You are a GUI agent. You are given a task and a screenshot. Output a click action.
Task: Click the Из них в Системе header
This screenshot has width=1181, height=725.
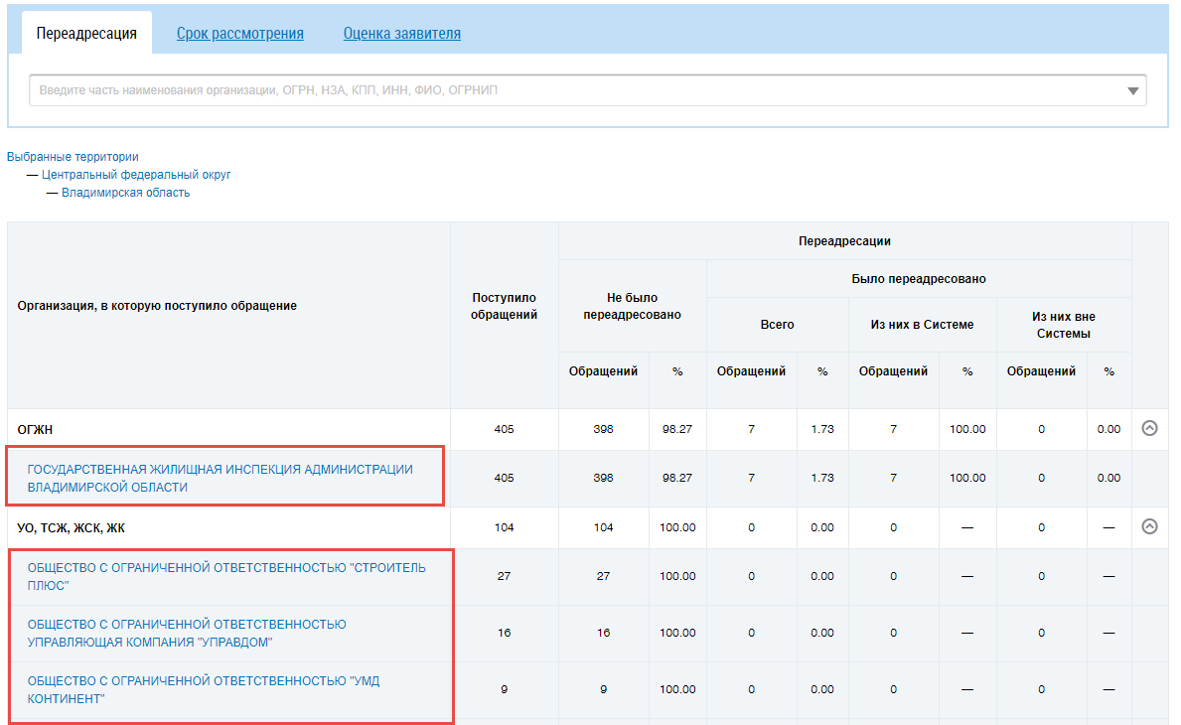pos(922,325)
